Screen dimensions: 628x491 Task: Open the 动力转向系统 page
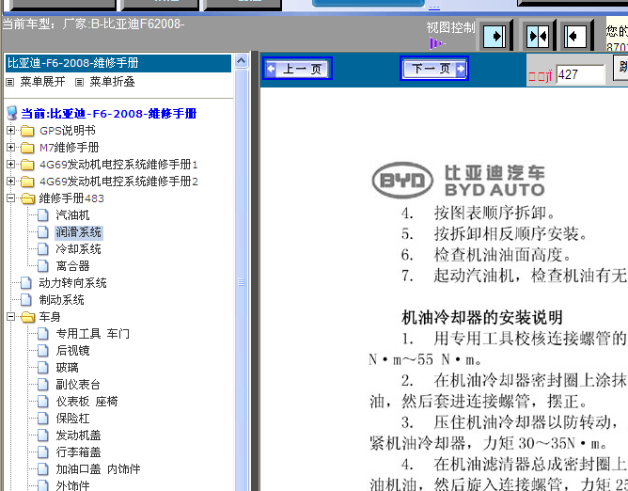click(x=72, y=283)
